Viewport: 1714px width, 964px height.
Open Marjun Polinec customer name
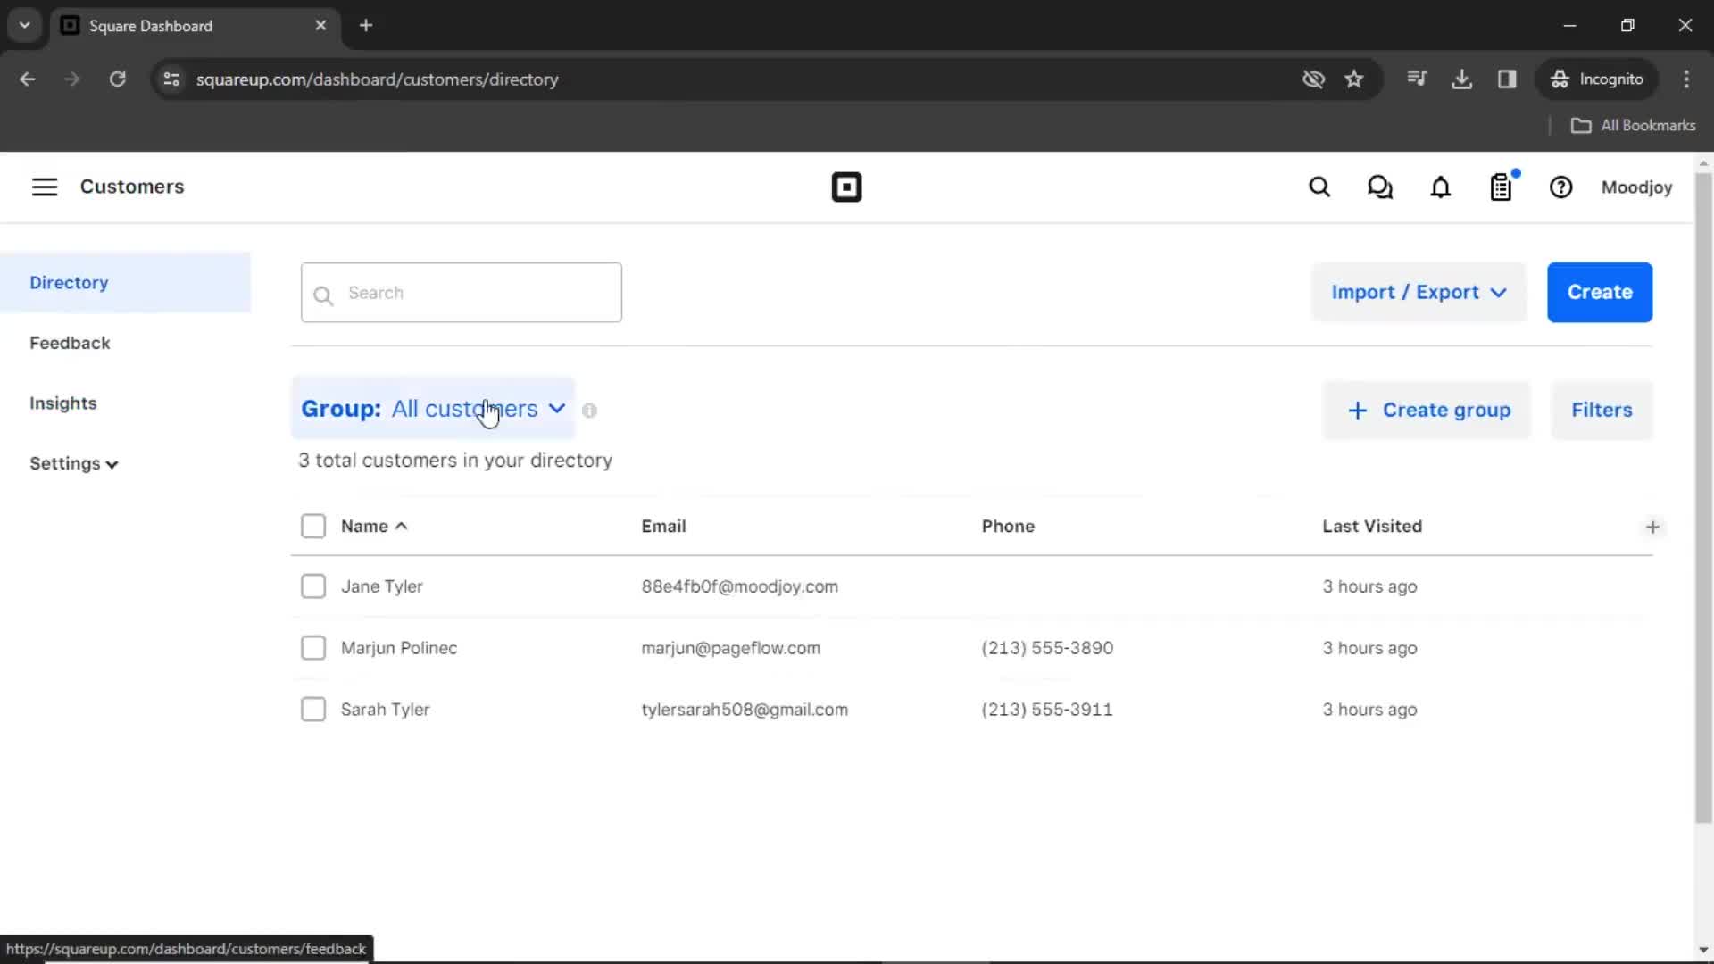pos(399,648)
